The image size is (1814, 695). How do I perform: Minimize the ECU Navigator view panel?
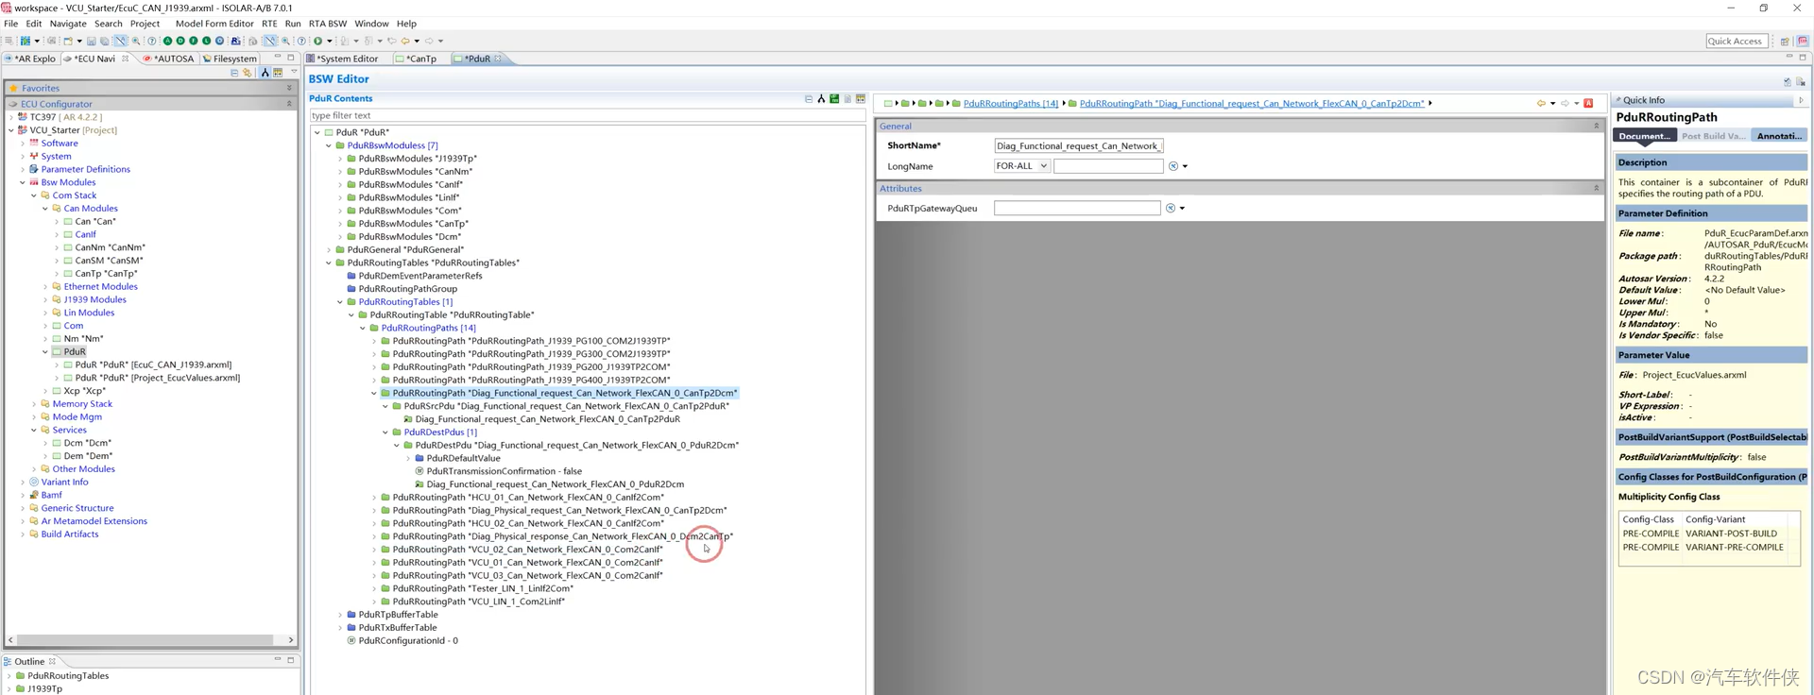[278, 57]
